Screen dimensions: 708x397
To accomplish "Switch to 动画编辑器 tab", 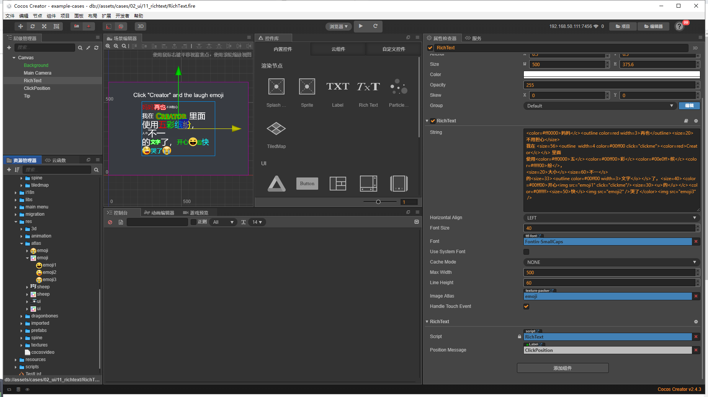I will click(159, 213).
